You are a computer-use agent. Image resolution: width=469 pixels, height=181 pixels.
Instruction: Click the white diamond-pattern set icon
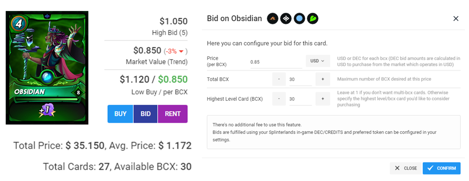tap(286, 19)
